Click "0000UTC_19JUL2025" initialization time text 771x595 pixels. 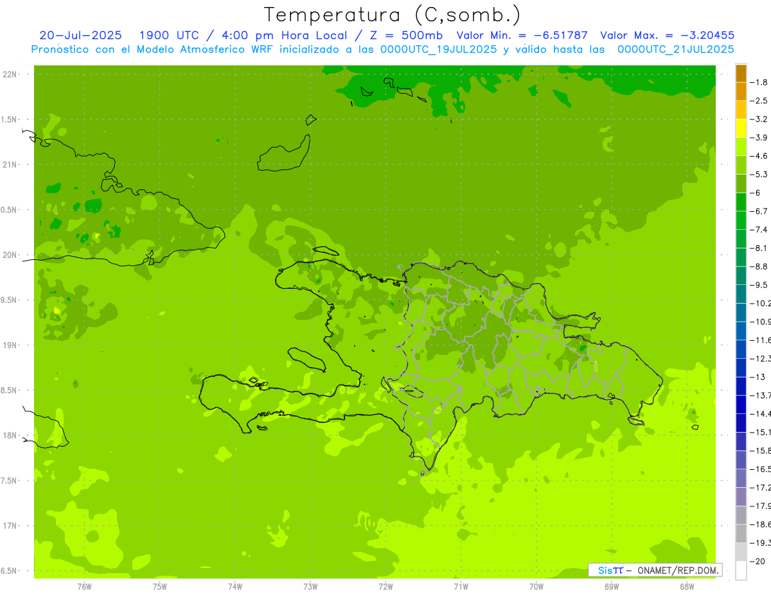439,49
